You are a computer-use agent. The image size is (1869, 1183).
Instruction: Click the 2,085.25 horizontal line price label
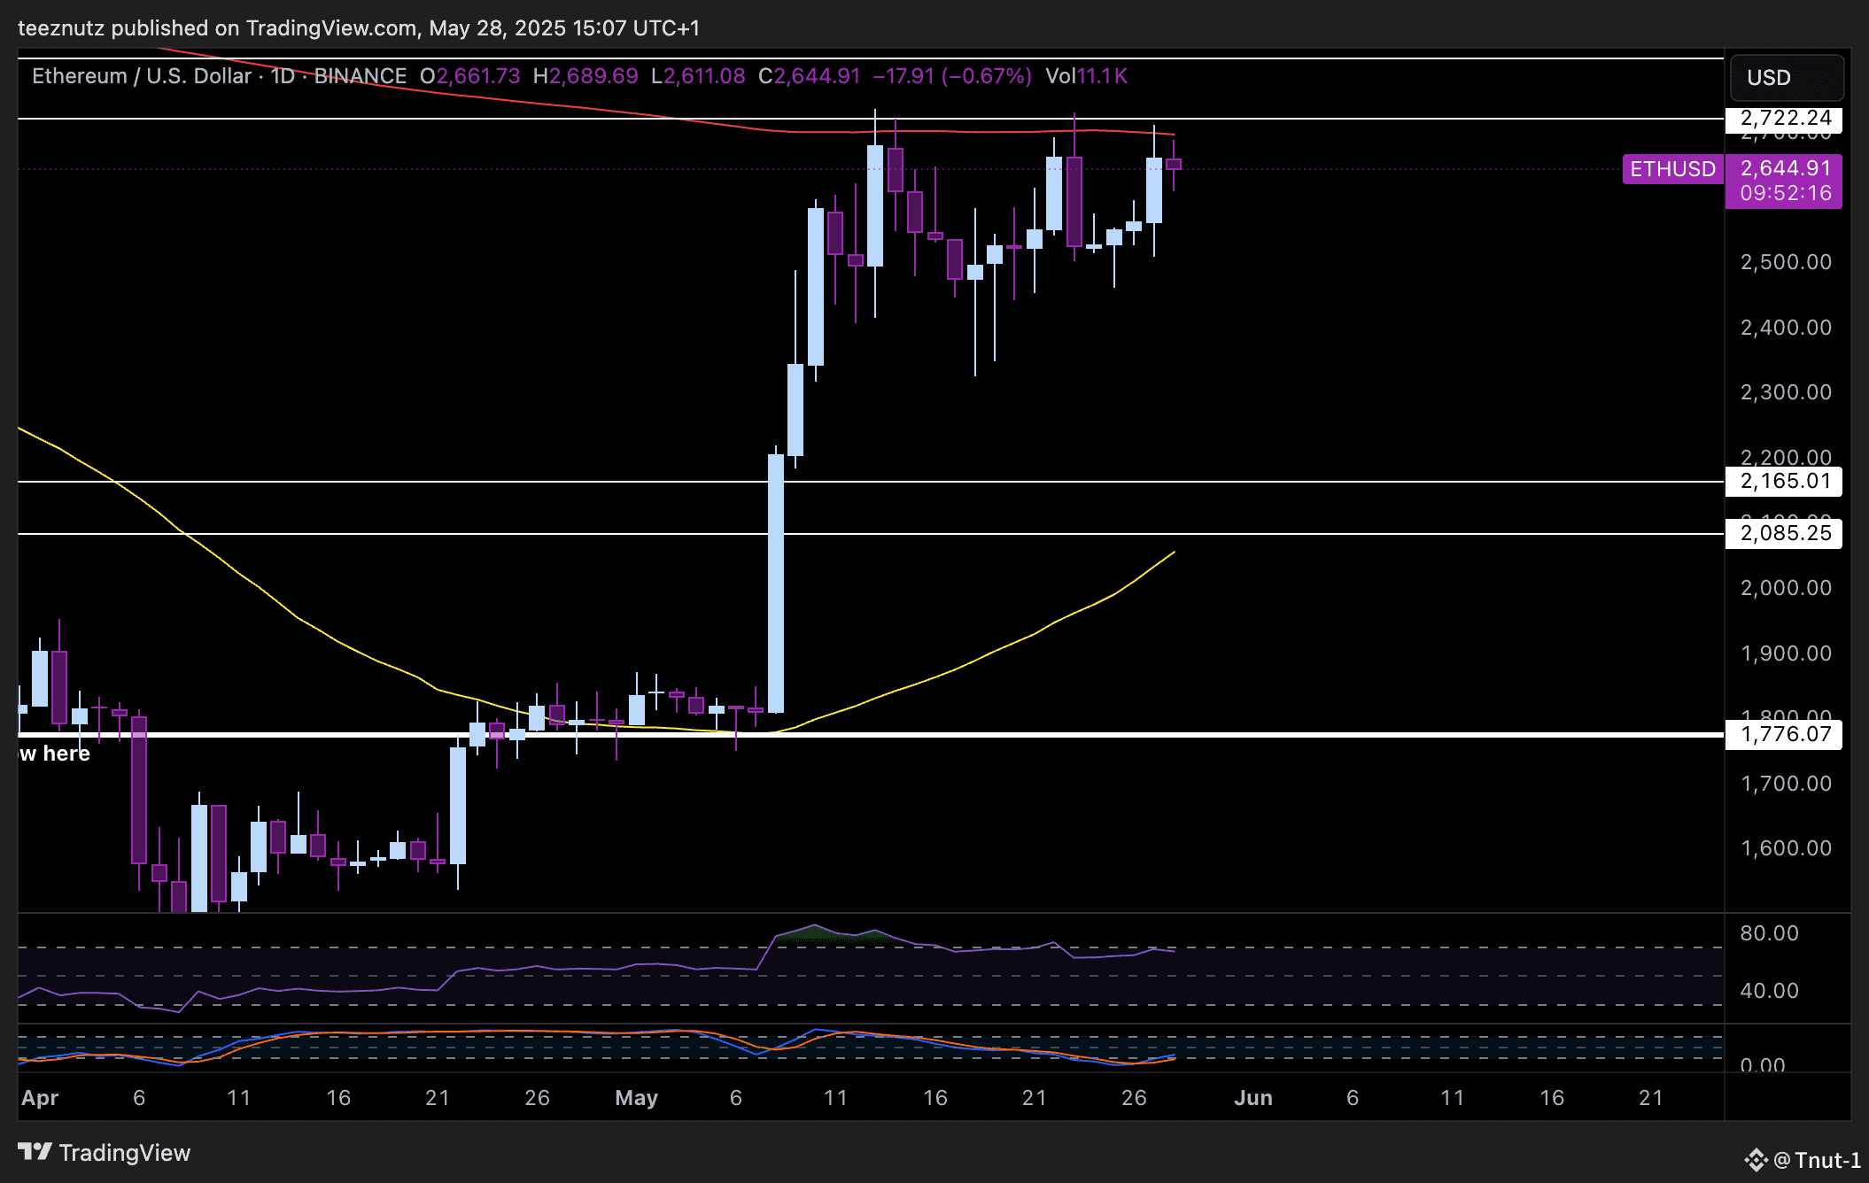point(1785,534)
